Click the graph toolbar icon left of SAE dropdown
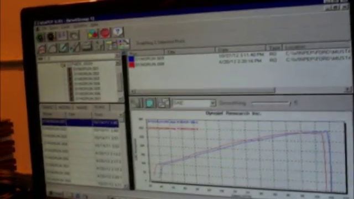The image size is (354, 199). click(163, 103)
